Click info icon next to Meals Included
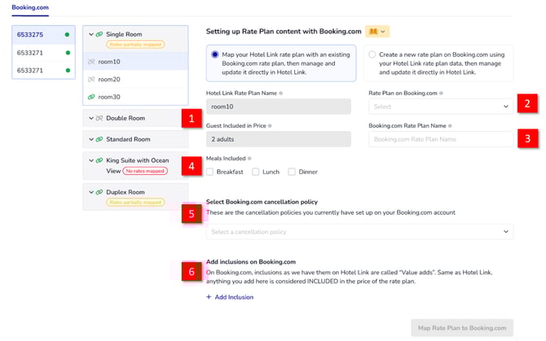The image size is (546, 341). pyautogui.click(x=252, y=159)
